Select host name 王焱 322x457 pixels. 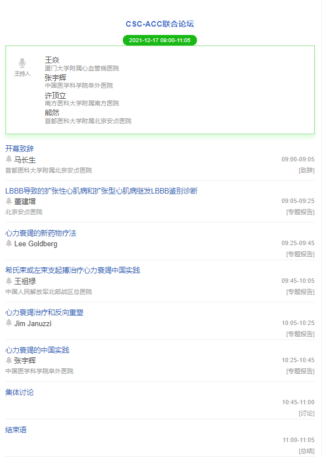[52, 60]
